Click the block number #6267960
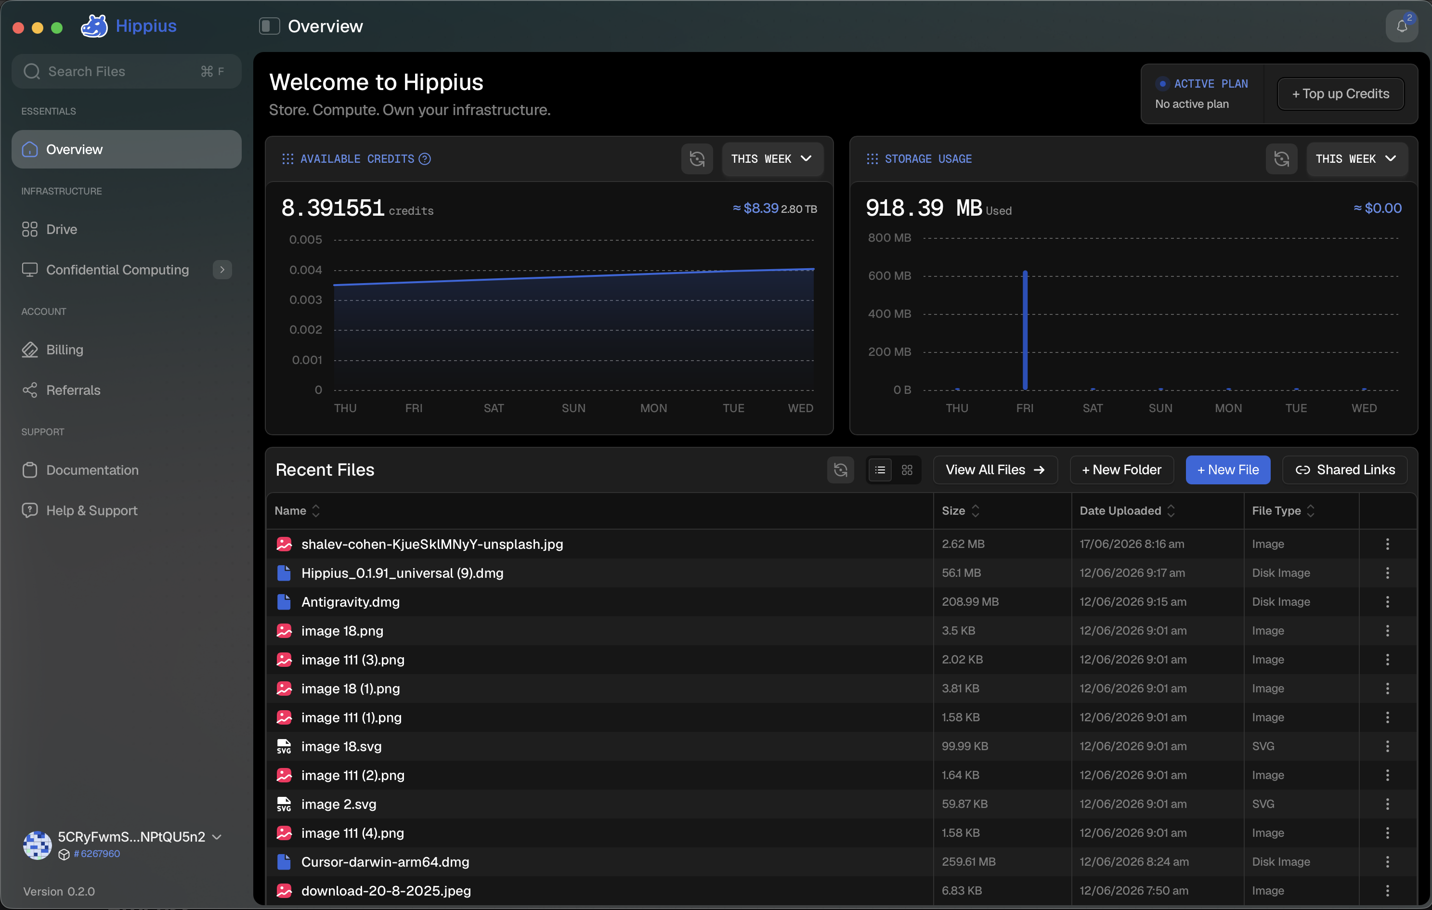The image size is (1432, 910). pyautogui.click(x=96, y=854)
